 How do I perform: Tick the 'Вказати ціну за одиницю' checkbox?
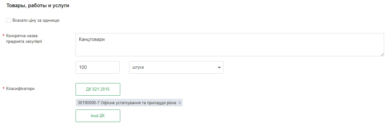coord(9,20)
